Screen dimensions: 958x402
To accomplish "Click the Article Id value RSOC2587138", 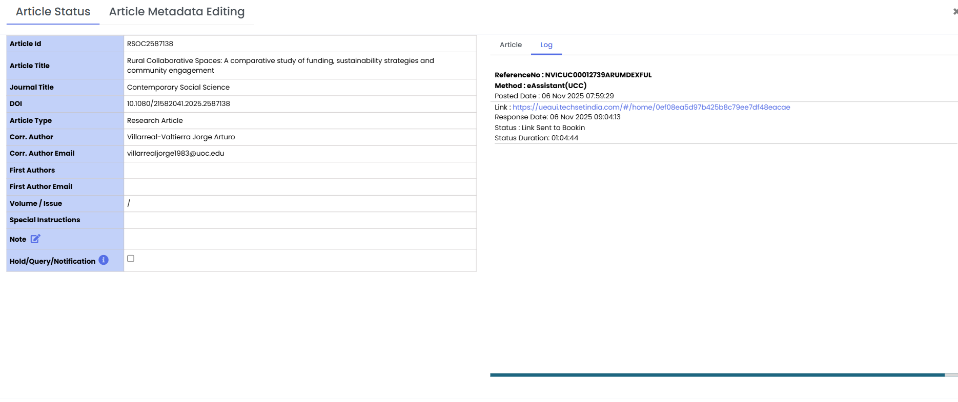I will click(x=150, y=44).
